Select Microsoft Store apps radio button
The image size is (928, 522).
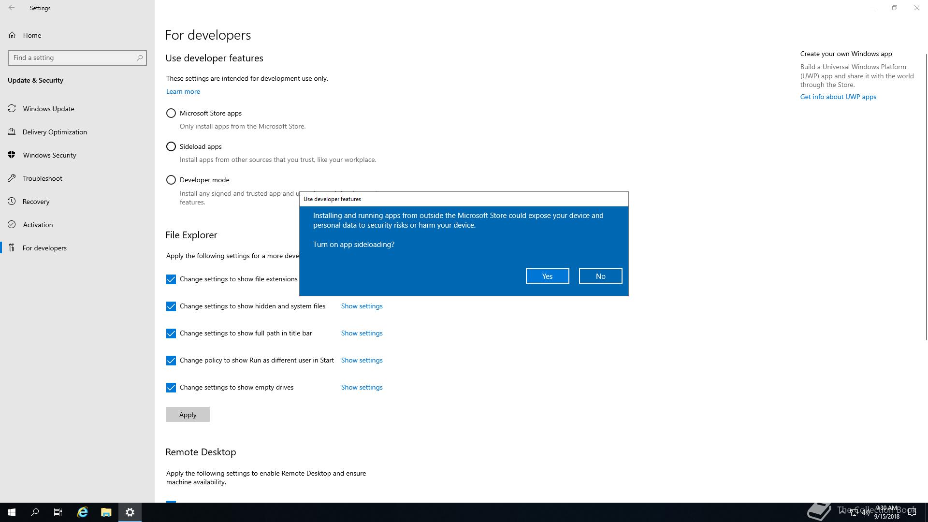171,113
